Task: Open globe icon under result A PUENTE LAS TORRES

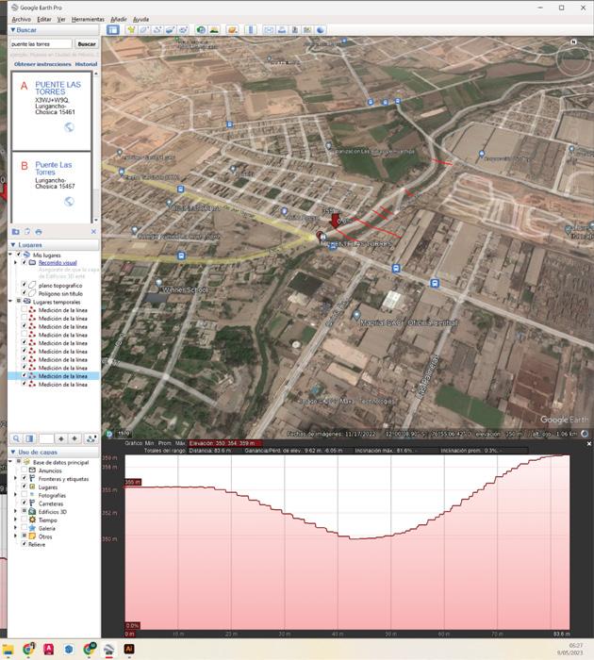Action: point(69,127)
